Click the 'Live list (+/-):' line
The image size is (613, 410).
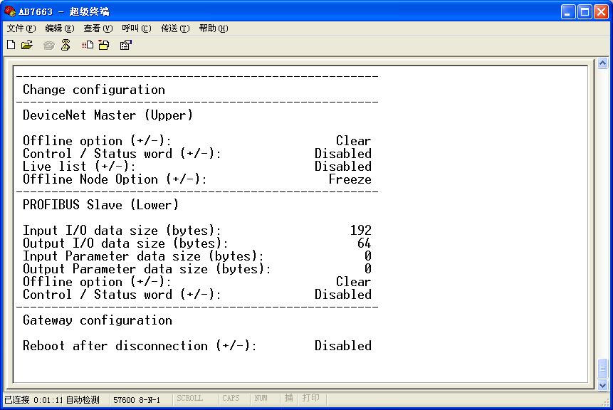click(x=79, y=167)
